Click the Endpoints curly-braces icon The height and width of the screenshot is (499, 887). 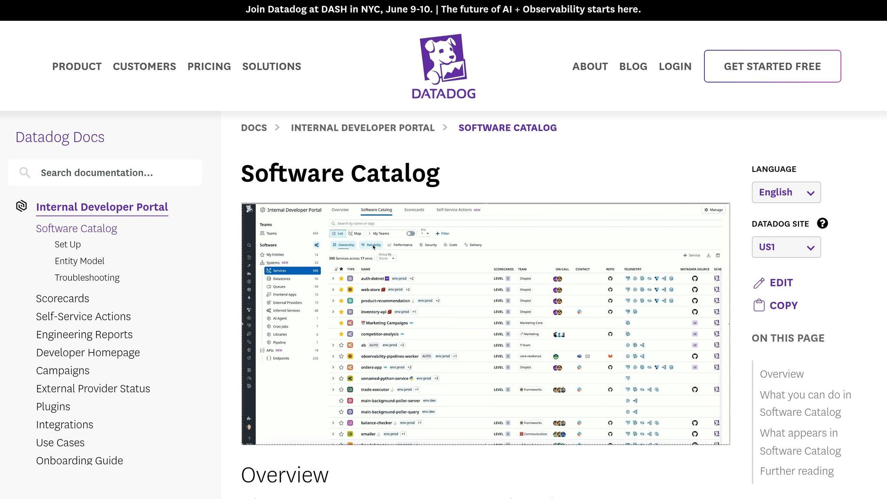[x=269, y=358]
